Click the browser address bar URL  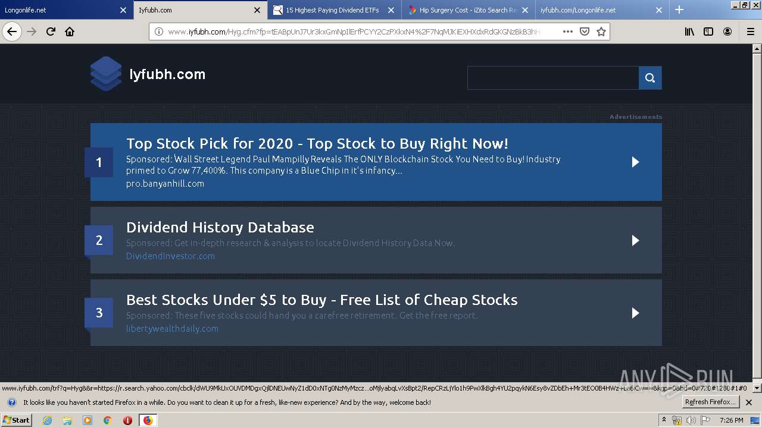(x=354, y=32)
